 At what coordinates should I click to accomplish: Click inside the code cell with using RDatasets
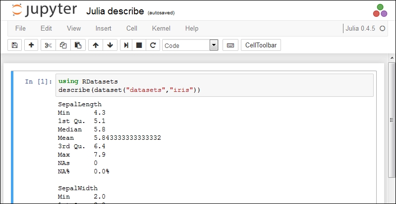click(215, 85)
